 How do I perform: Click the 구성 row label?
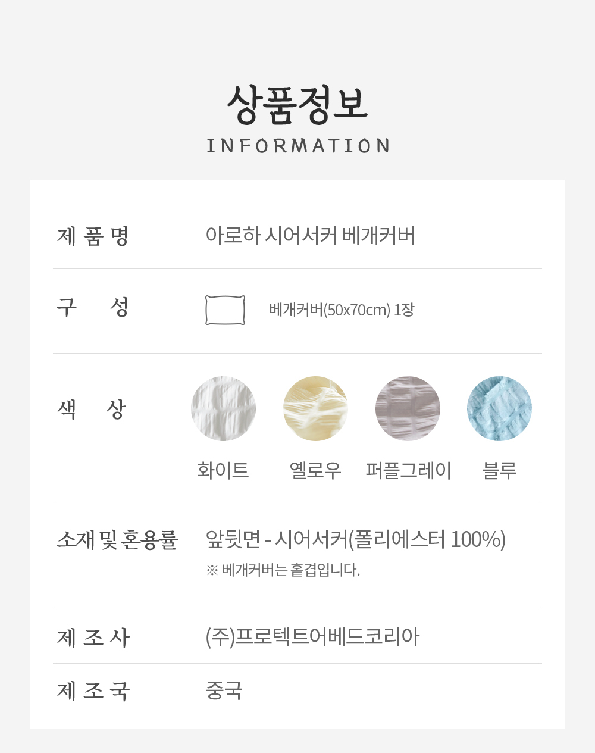[93, 307]
